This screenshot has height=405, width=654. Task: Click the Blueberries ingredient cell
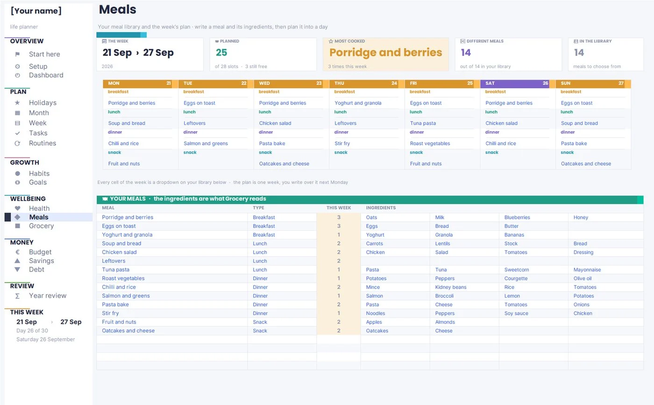[533, 217]
